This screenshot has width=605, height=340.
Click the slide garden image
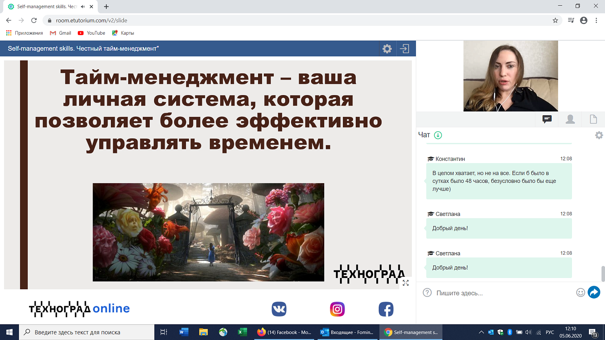[x=209, y=232]
